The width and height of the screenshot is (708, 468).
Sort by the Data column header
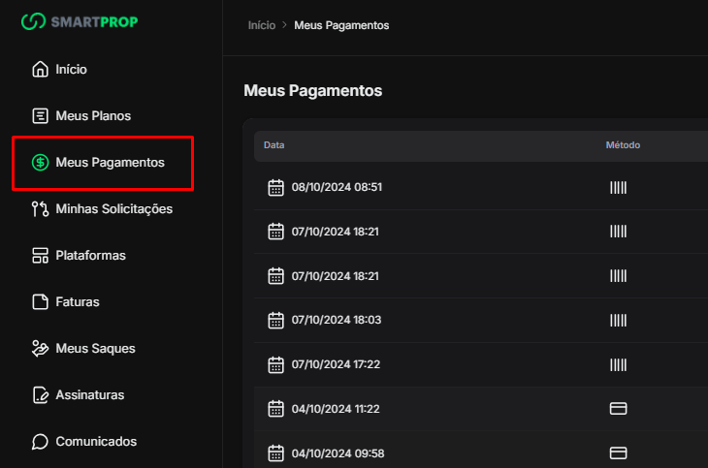(x=274, y=145)
